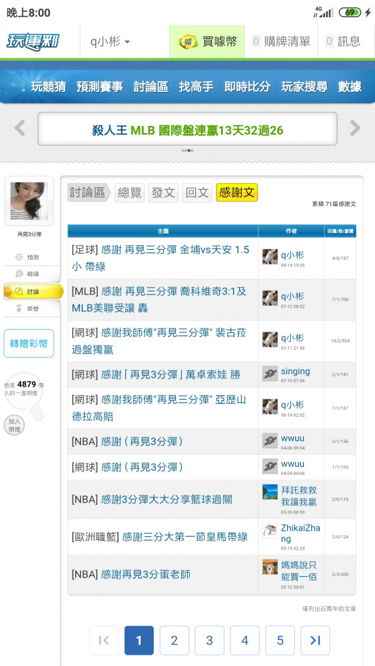Viewport: 375px width, 666px height.
Task: Open 找高手 in navigation bar
Action: (x=196, y=87)
